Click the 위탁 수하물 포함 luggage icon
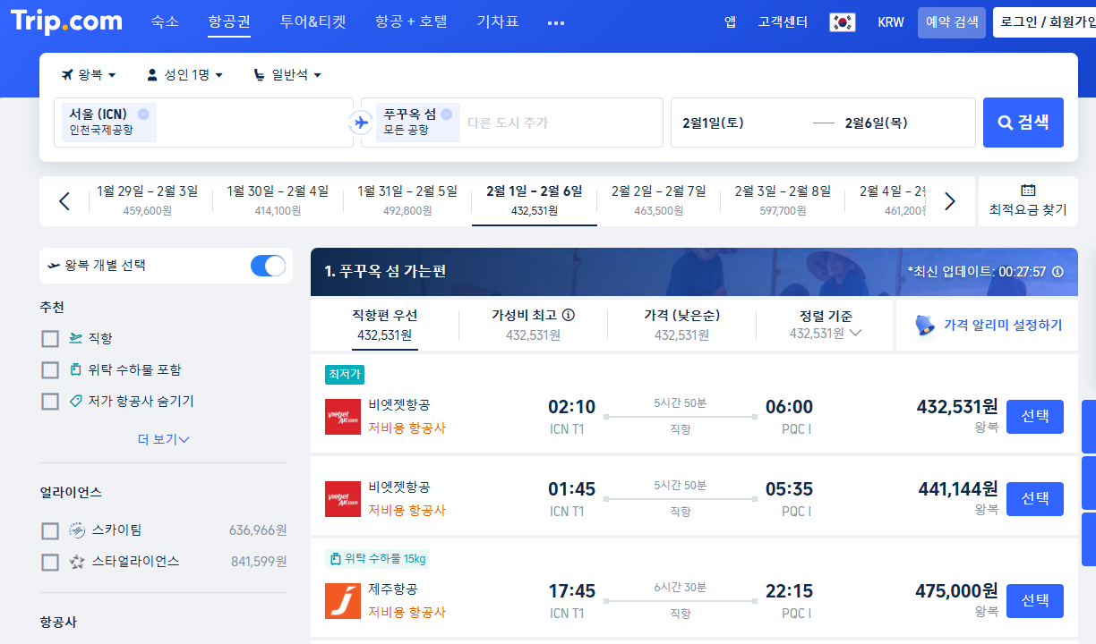 click(76, 369)
